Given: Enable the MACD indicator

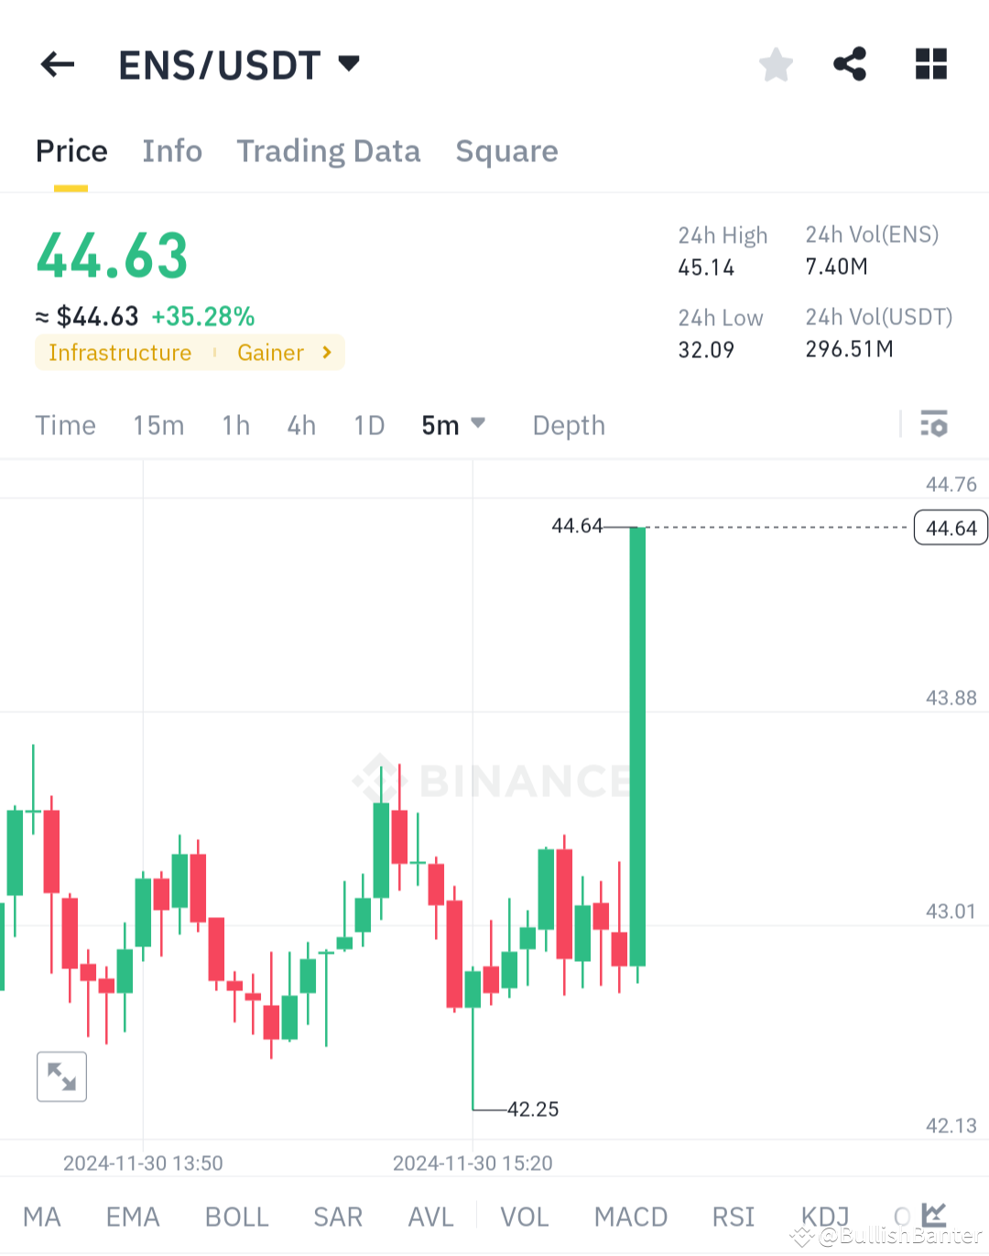Looking at the screenshot, I should click(x=630, y=1217).
